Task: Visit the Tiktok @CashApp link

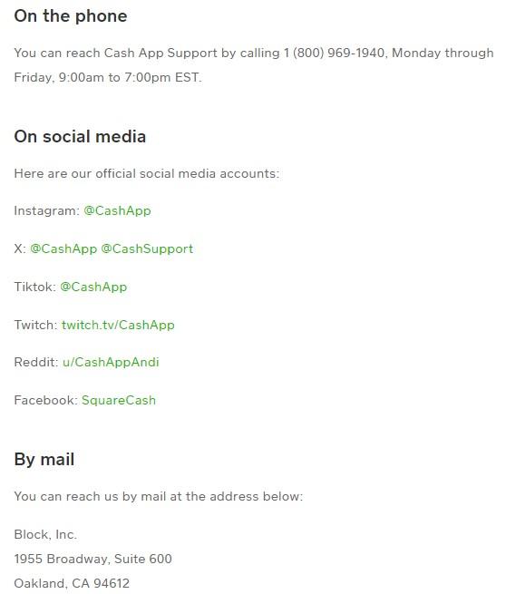Action: pos(93,287)
